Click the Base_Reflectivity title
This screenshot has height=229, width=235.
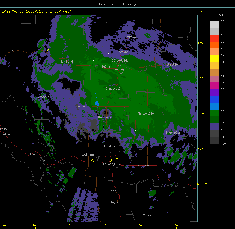point(117,4)
